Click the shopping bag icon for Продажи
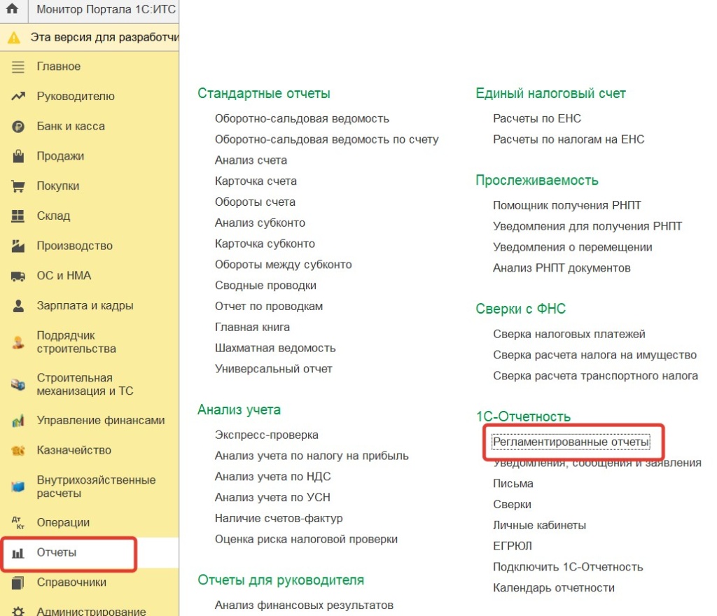This screenshot has height=616, width=717. click(x=18, y=156)
